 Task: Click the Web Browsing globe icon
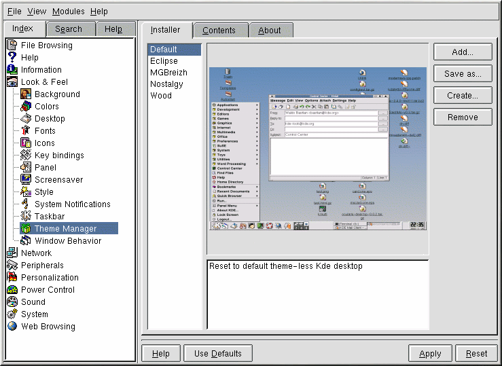click(12, 327)
